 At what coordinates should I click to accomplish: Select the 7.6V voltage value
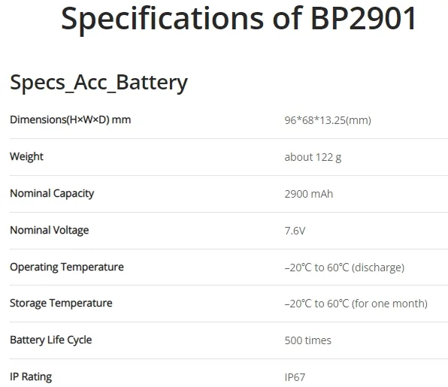click(295, 231)
